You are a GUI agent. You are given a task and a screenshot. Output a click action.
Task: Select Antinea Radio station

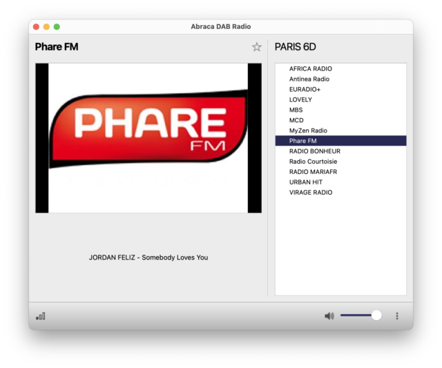340,79
